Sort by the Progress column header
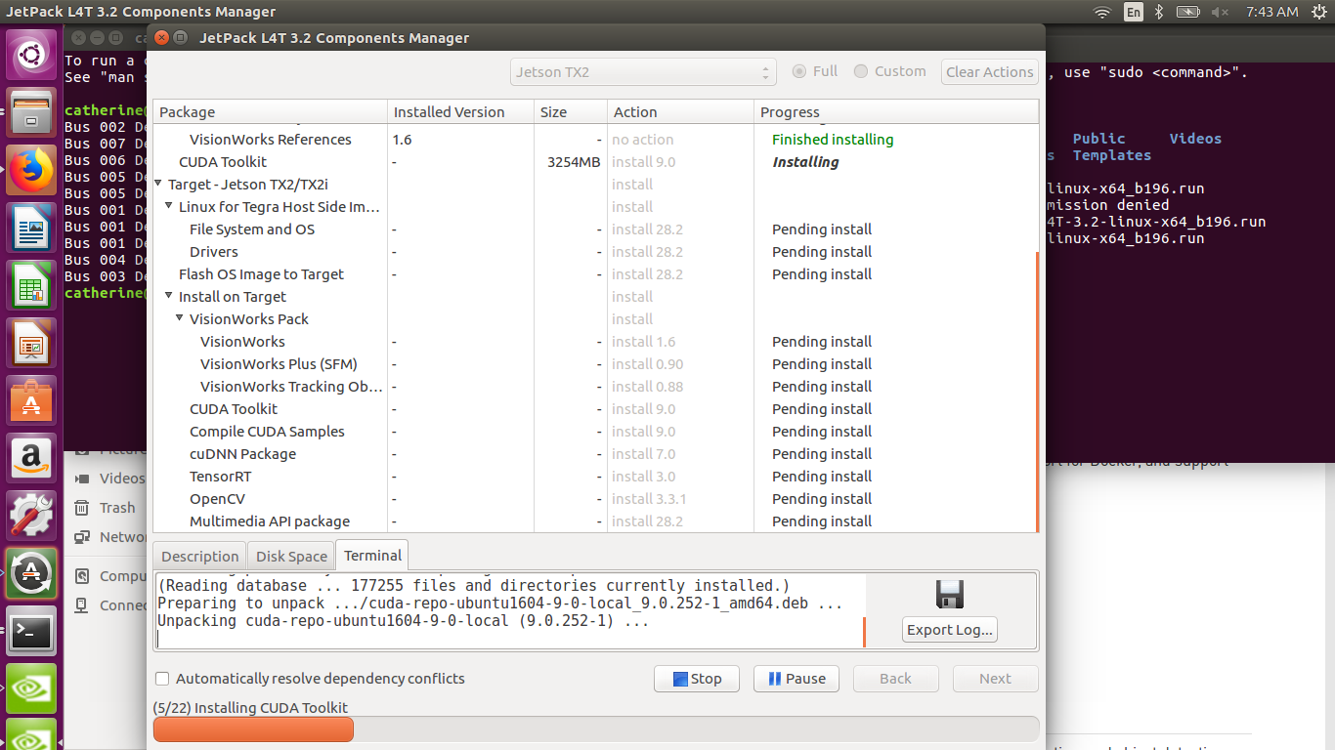 [x=896, y=112]
